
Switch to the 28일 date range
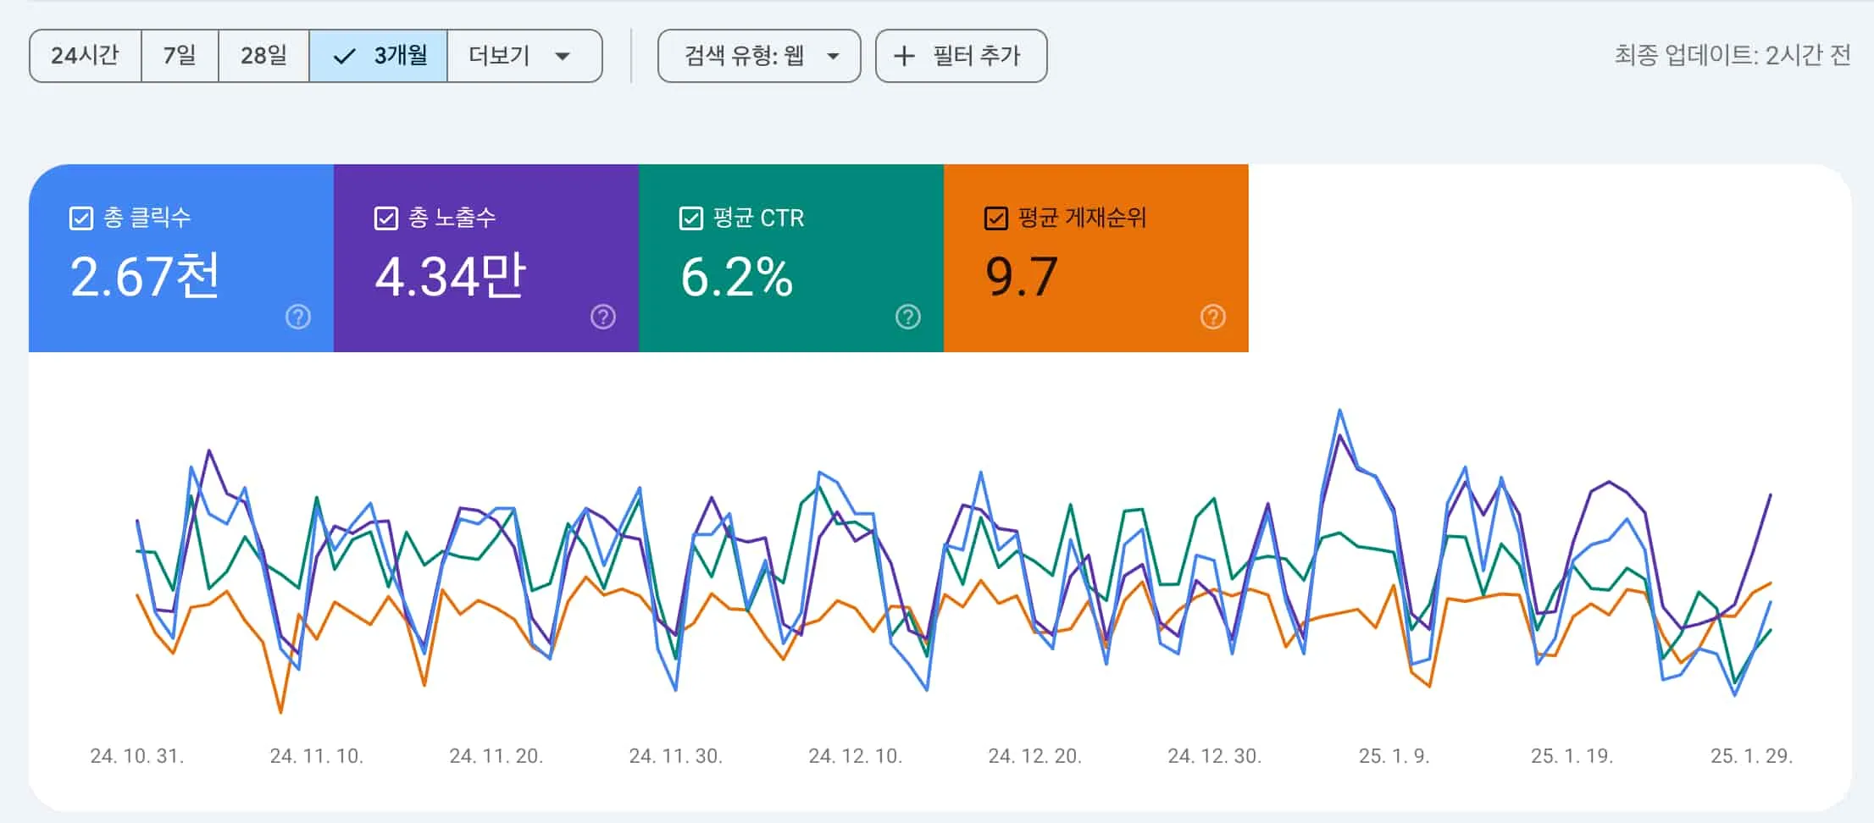point(263,56)
